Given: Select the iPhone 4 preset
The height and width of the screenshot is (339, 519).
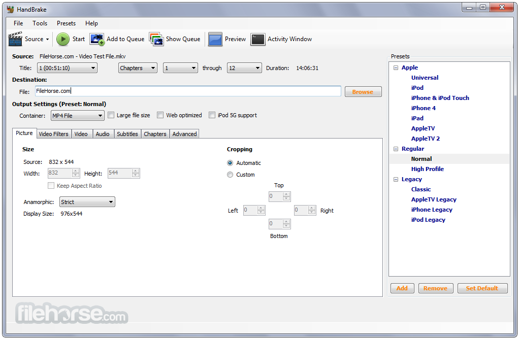Looking at the screenshot, I should click(x=424, y=108).
